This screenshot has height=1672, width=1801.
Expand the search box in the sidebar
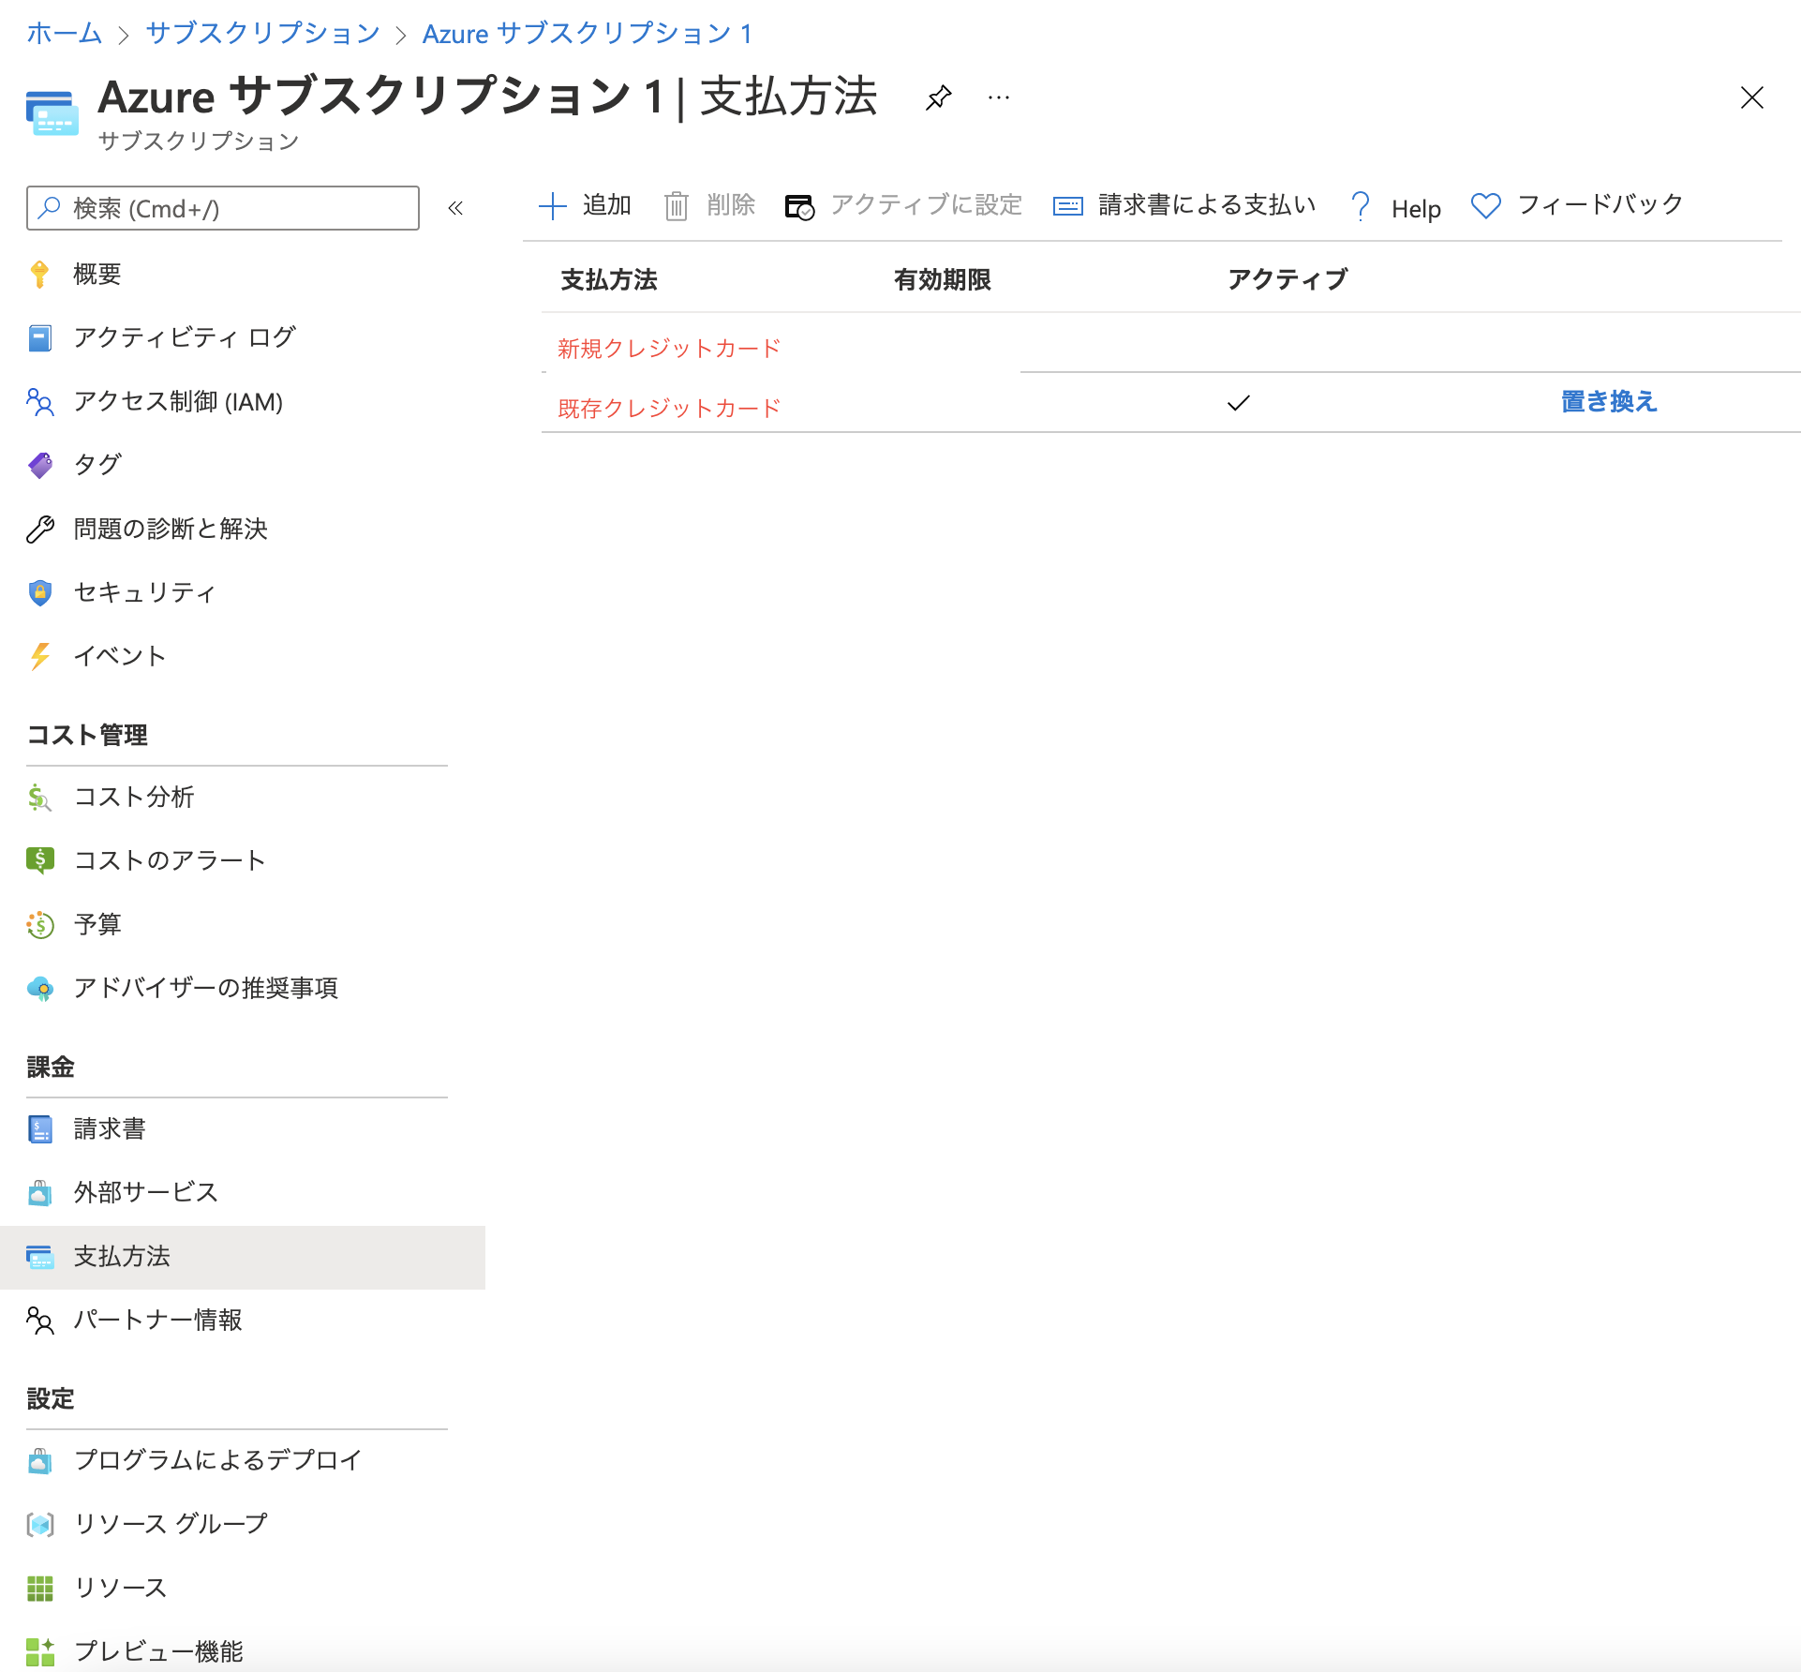click(222, 208)
